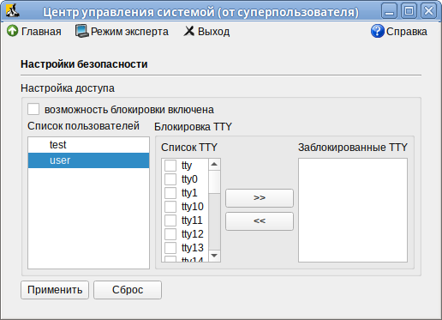Click the >> button to block TTY
This screenshot has height=320, width=442.
260,197
